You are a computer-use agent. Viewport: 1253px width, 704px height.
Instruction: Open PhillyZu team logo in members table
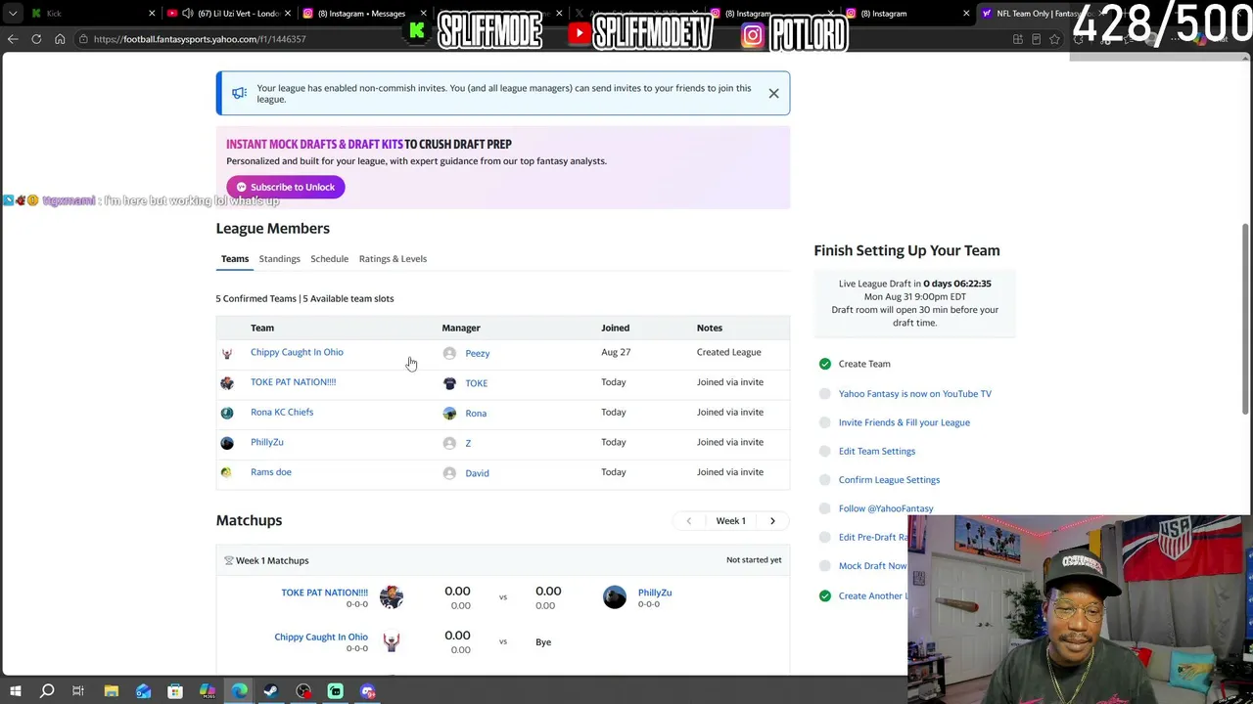click(x=227, y=443)
